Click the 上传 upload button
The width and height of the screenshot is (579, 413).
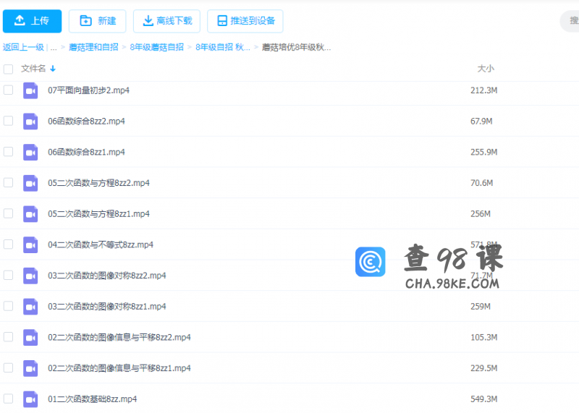[32, 21]
